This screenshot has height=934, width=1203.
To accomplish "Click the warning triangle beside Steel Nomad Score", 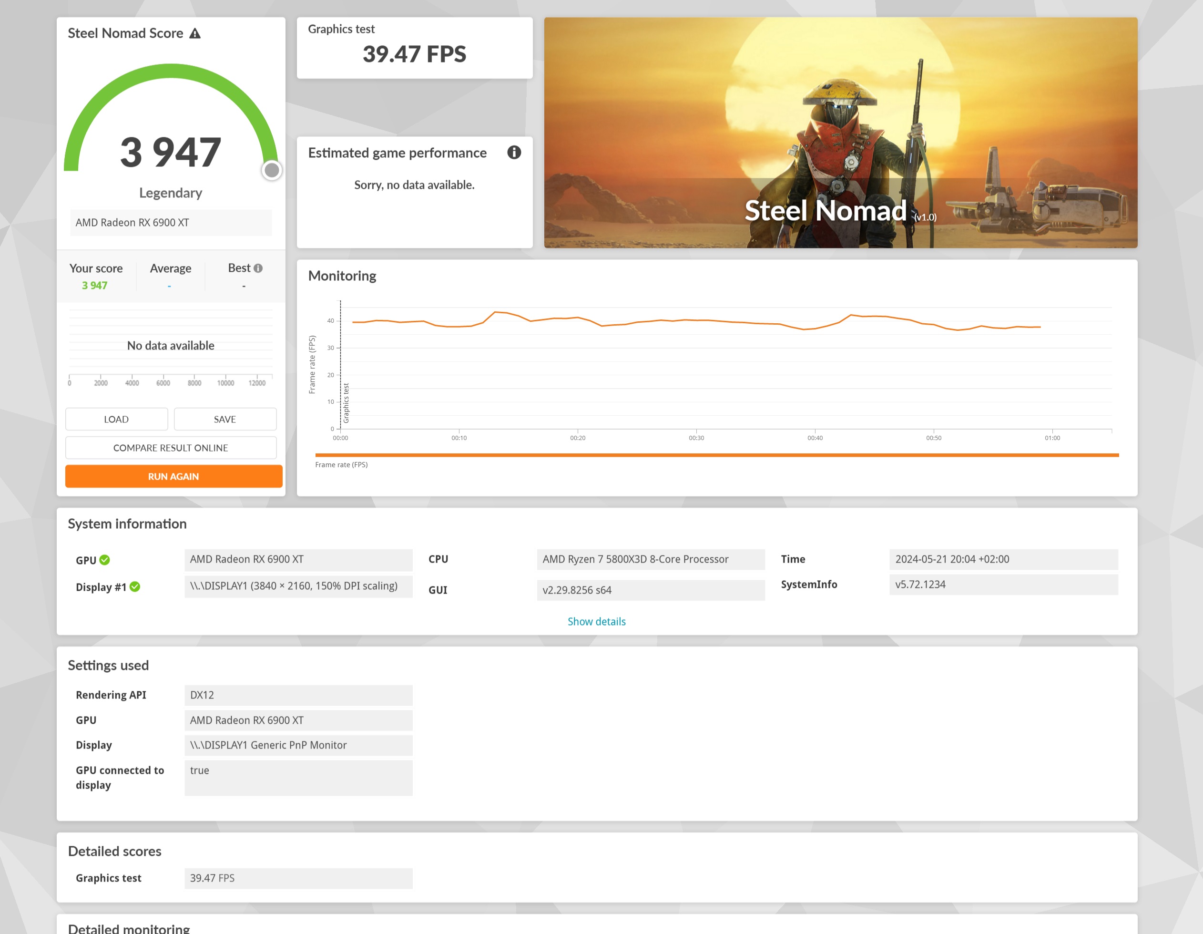I will [x=195, y=34].
